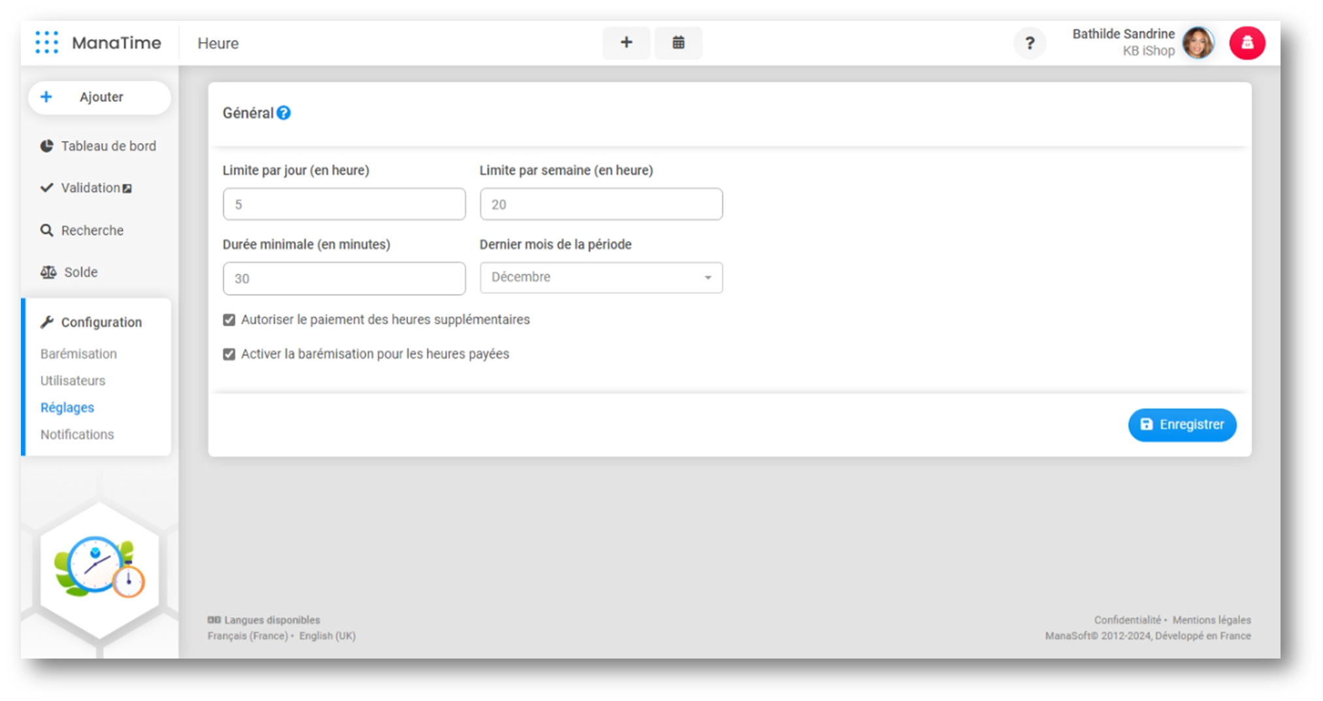This screenshot has width=1323, height=701.
Task: Click the plus icon in top toolbar
Action: click(x=626, y=42)
